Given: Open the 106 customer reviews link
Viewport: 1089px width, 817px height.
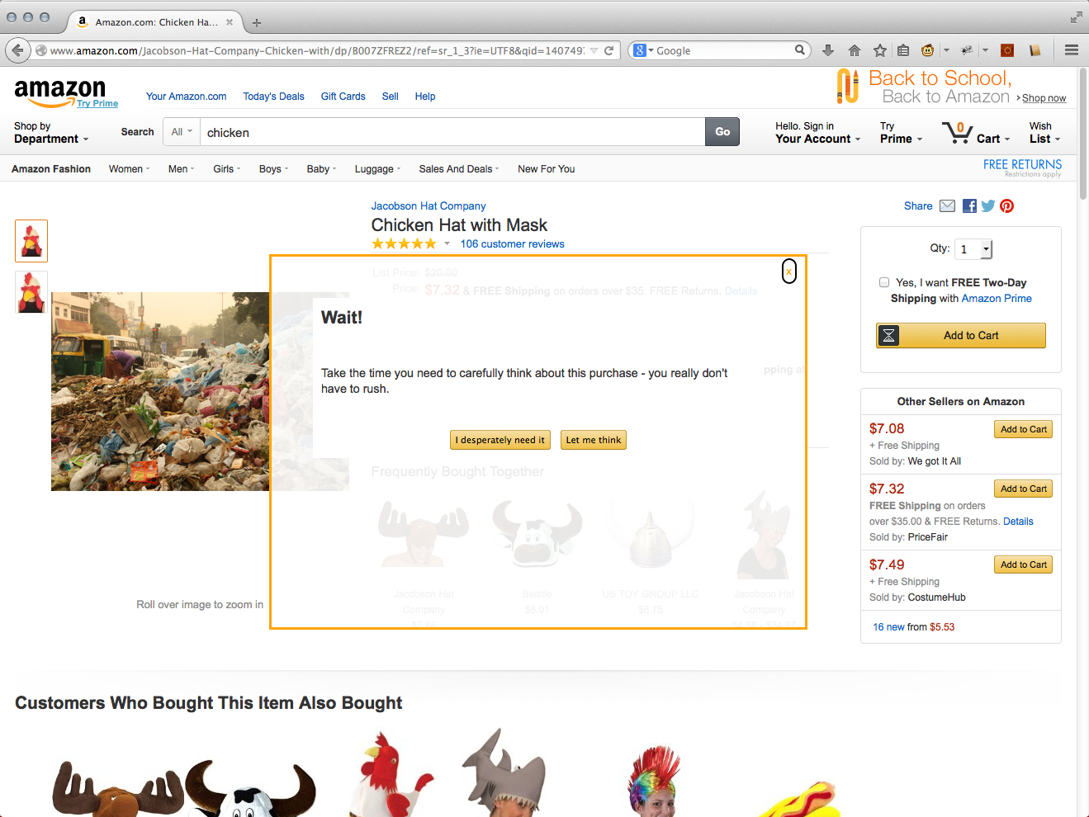Looking at the screenshot, I should [x=513, y=244].
